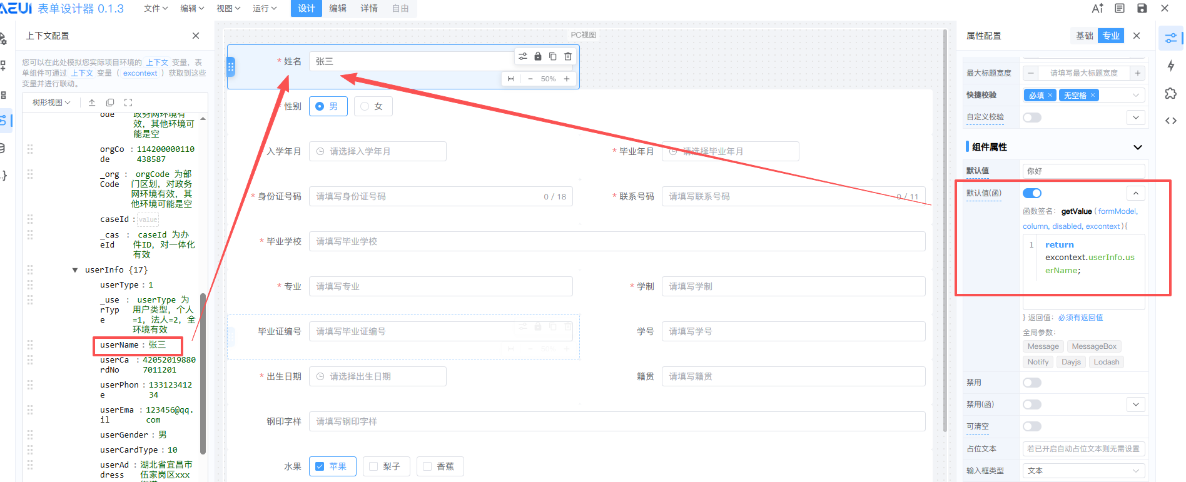Delete the 姓名 field with trash icon
This screenshot has width=1186, height=482.
pos(568,56)
